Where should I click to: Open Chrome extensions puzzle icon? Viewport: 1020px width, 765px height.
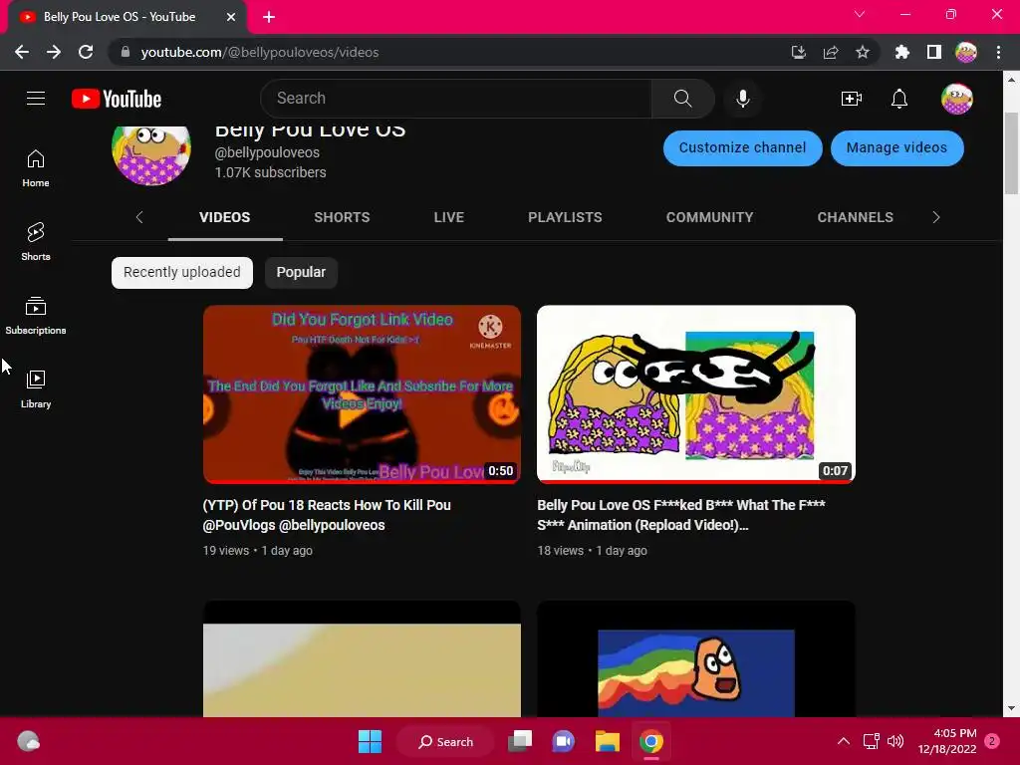[x=901, y=52]
